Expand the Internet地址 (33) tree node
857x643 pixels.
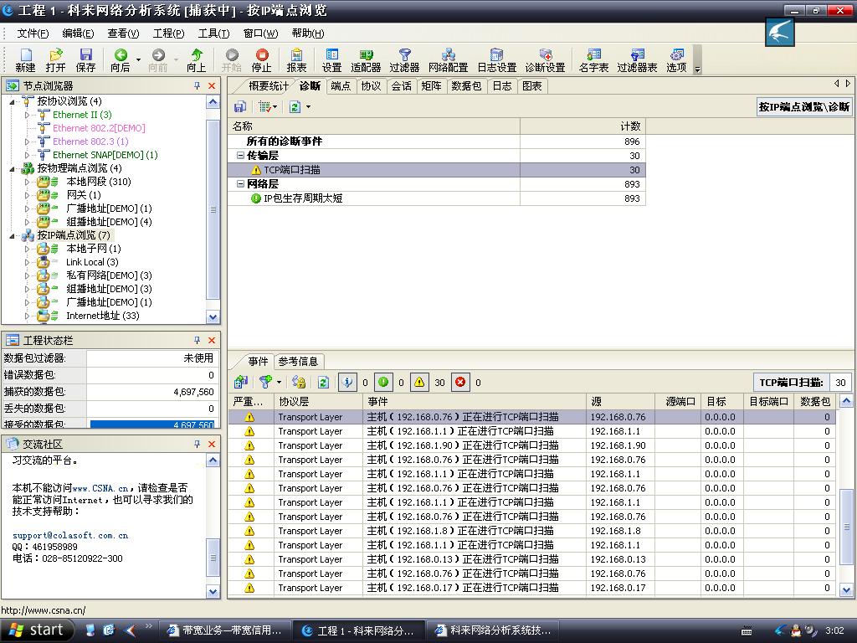tap(27, 316)
